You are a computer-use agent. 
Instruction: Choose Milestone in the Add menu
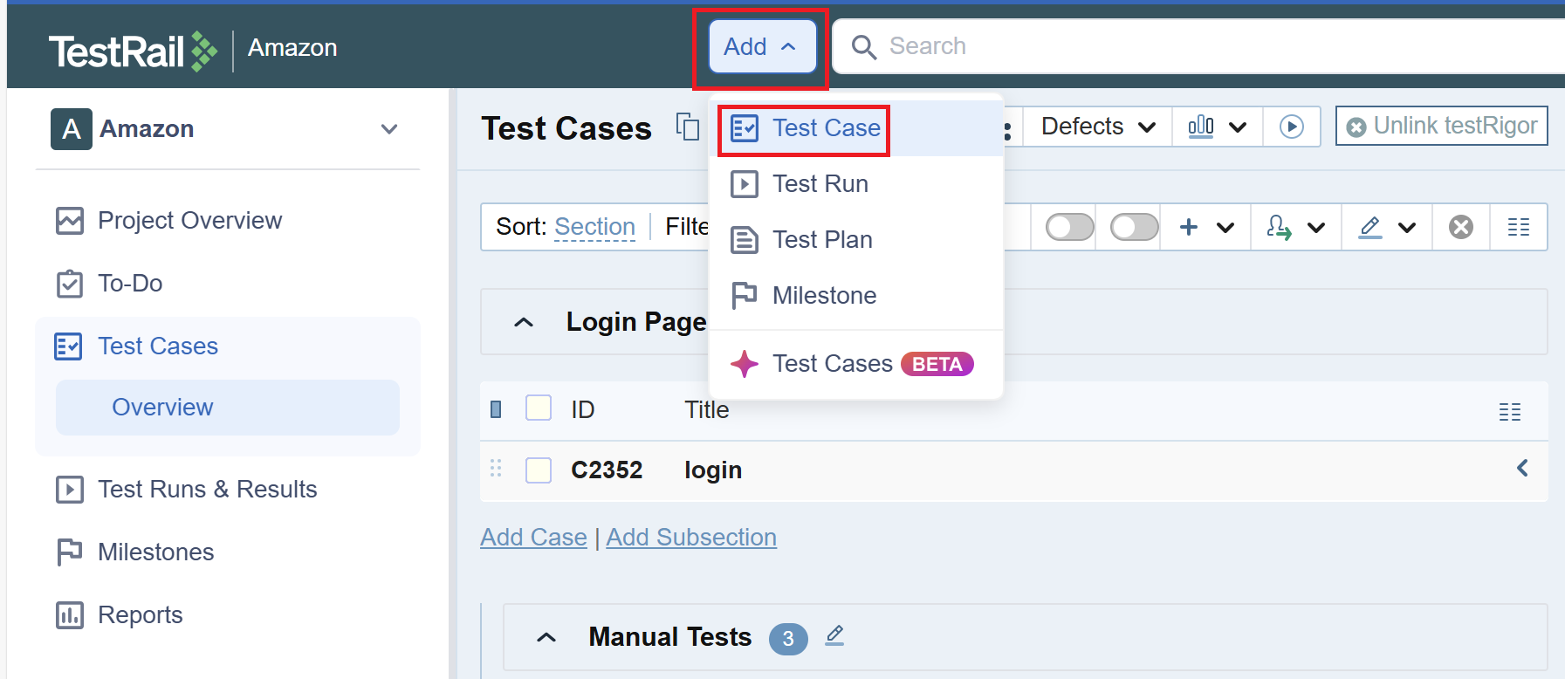coord(824,296)
